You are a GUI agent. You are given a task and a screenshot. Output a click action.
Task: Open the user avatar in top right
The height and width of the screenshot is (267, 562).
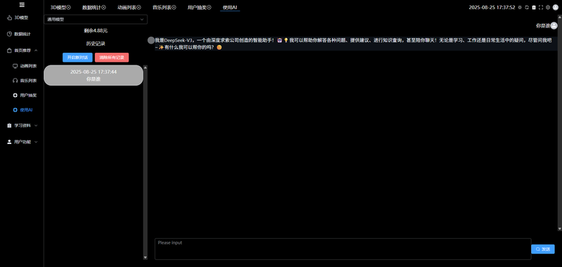[x=556, y=7]
